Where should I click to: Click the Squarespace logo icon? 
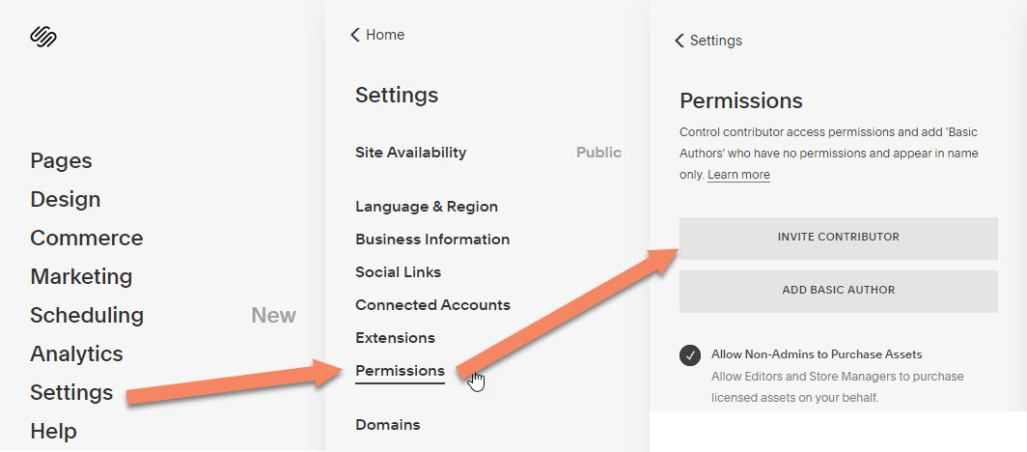43,37
